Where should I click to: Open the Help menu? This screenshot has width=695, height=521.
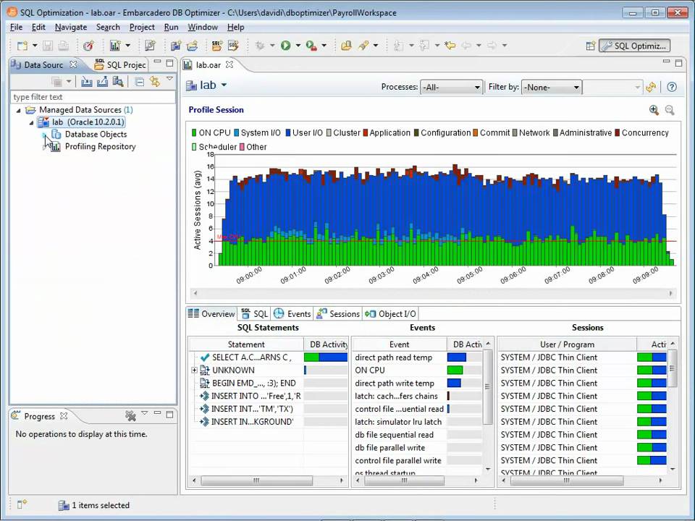pos(236,27)
